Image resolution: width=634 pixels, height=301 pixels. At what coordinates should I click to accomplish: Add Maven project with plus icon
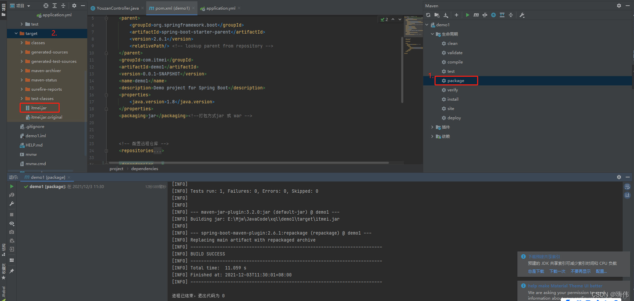457,15
